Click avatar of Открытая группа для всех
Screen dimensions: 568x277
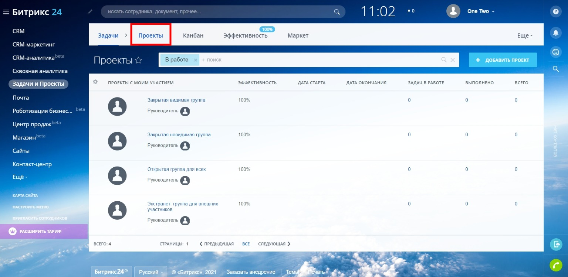tap(117, 176)
